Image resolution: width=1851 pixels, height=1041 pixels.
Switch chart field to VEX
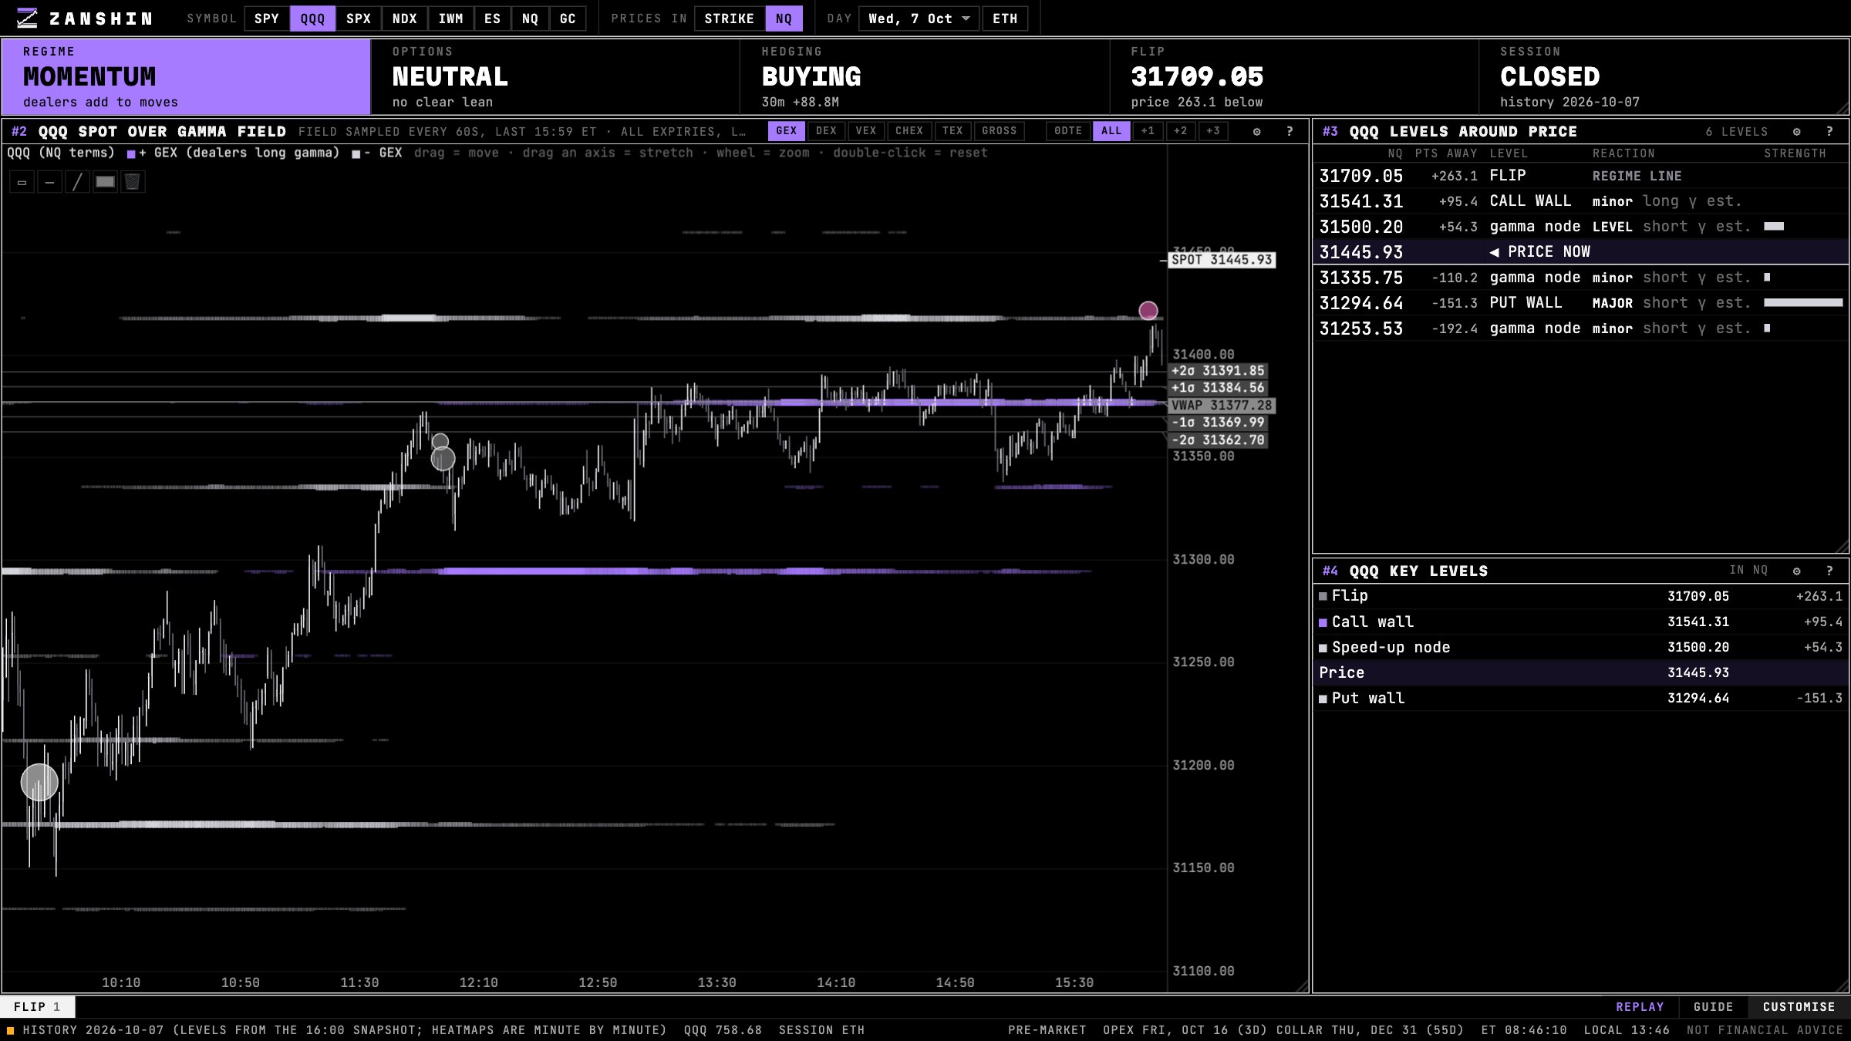(x=865, y=131)
